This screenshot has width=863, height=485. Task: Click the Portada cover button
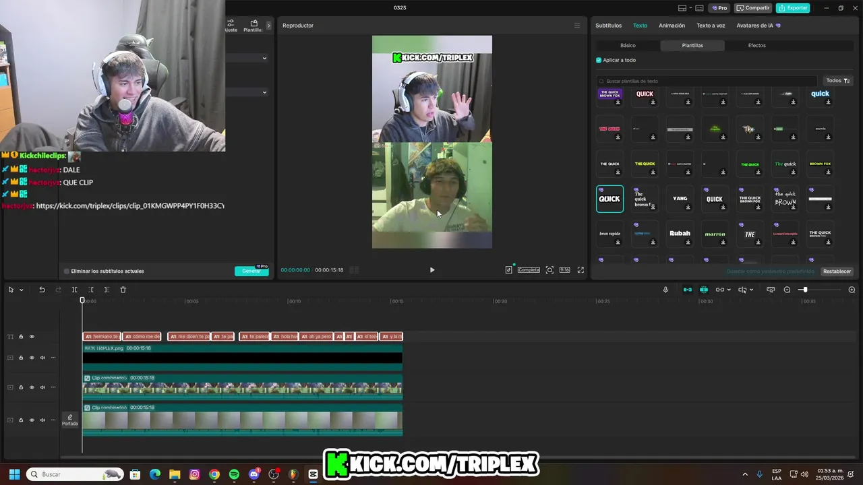[70, 420]
